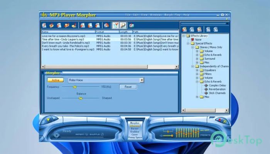Image resolution: width=270 pixels, height=154 pixels.
Task: Click the Reset button
Action: [x=128, y=87]
